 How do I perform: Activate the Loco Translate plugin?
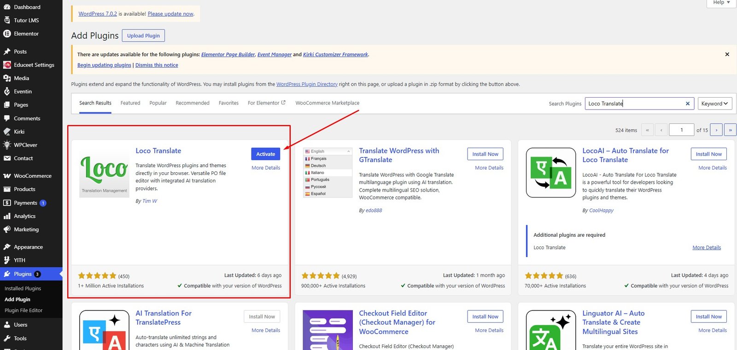[266, 154]
